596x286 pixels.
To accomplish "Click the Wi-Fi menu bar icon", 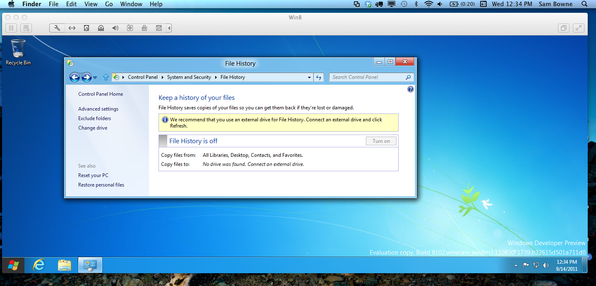I will [428, 4].
